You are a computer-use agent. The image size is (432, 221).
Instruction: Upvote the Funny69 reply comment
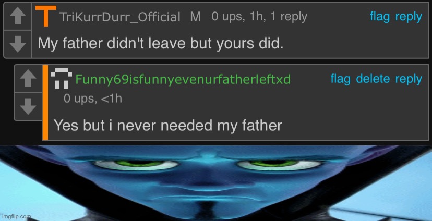tap(28, 79)
